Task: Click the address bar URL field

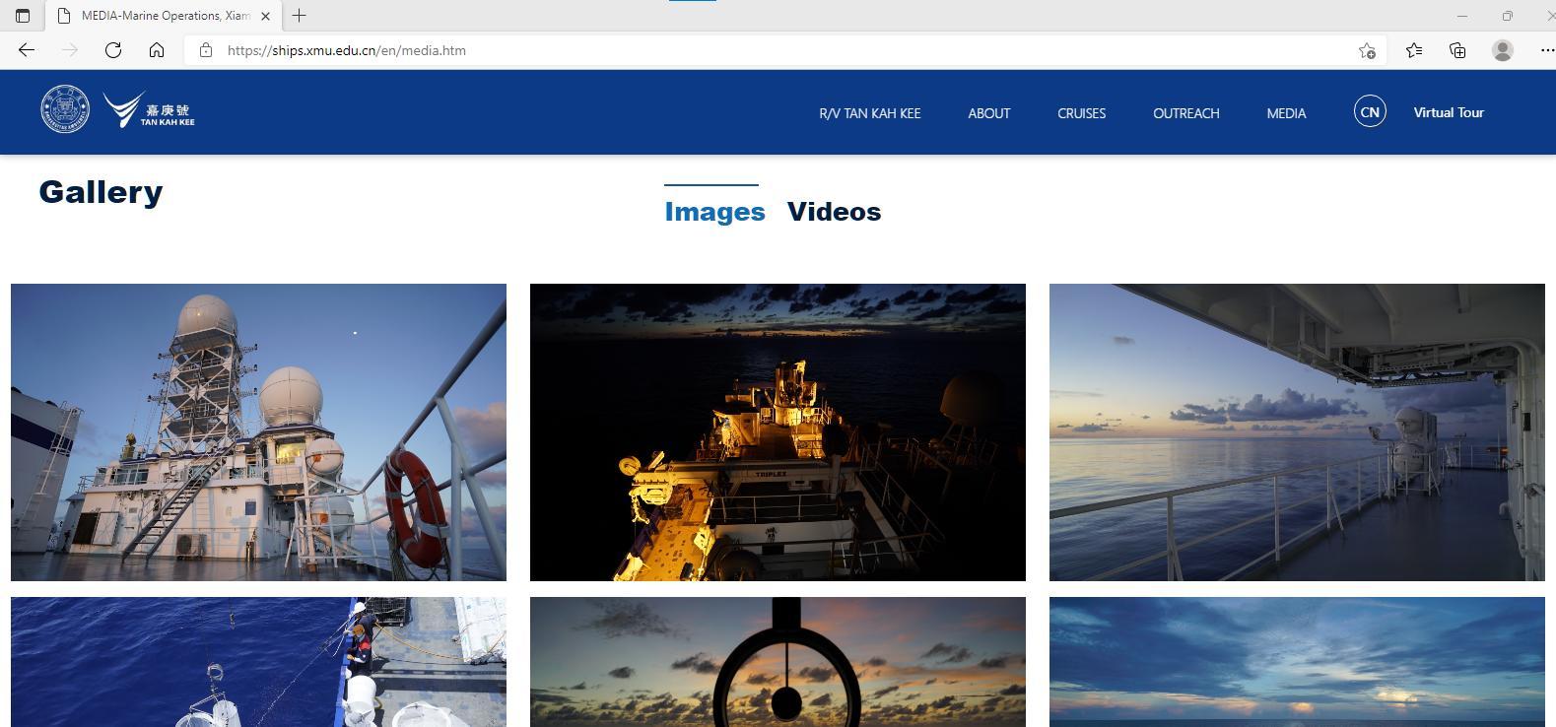Action: point(690,50)
